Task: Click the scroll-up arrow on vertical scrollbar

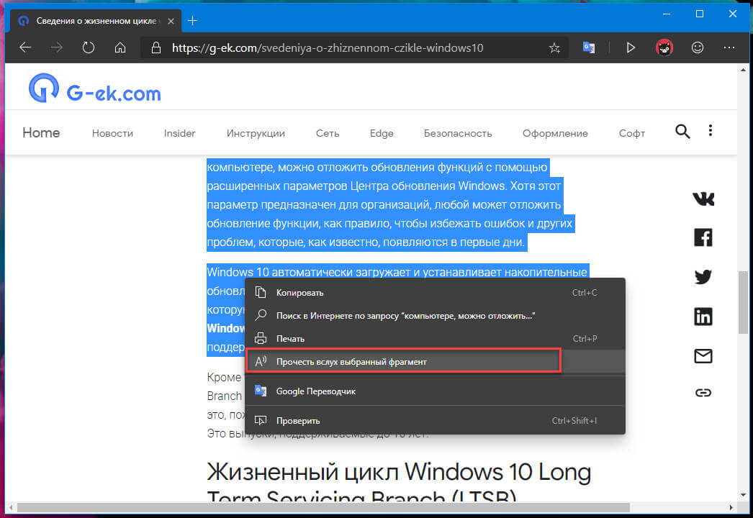Action: pyautogui.click(x=744, y=70)
